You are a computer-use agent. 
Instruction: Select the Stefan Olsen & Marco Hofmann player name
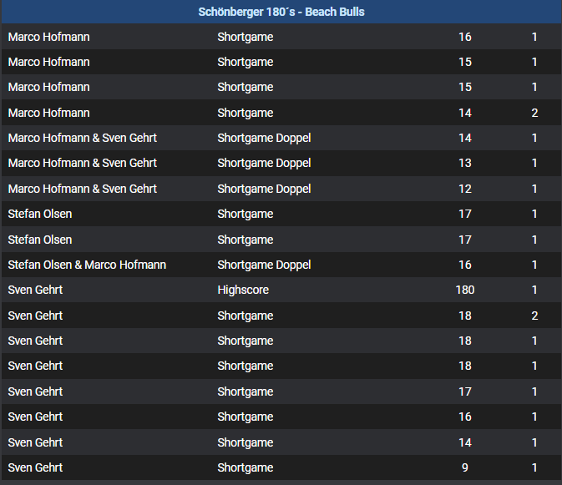click(x=87, y=265)
